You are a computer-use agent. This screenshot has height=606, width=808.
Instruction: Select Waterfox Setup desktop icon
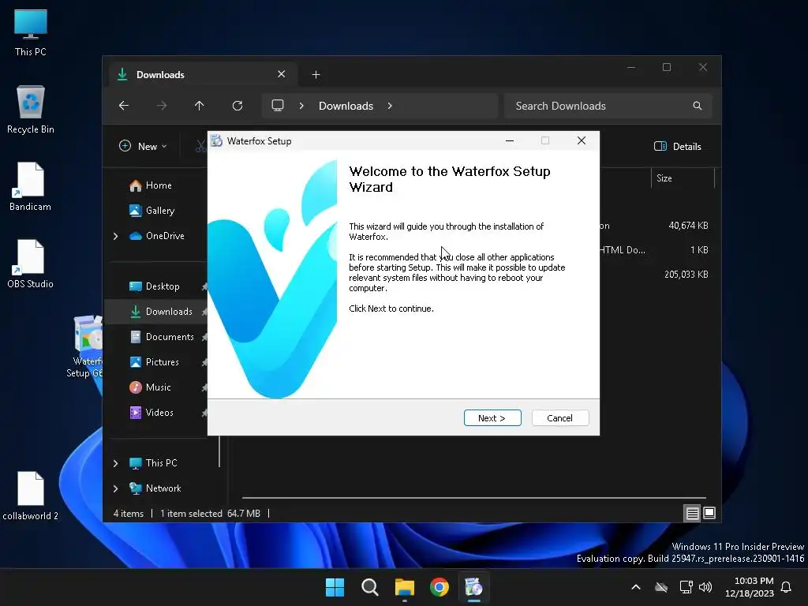(x=85, y=347)
